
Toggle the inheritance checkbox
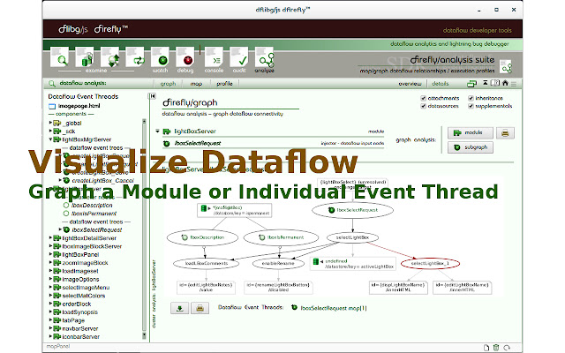[471, 98]
